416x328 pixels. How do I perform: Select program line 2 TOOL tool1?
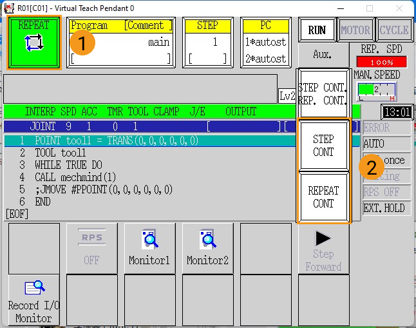[x=150, y=153]
